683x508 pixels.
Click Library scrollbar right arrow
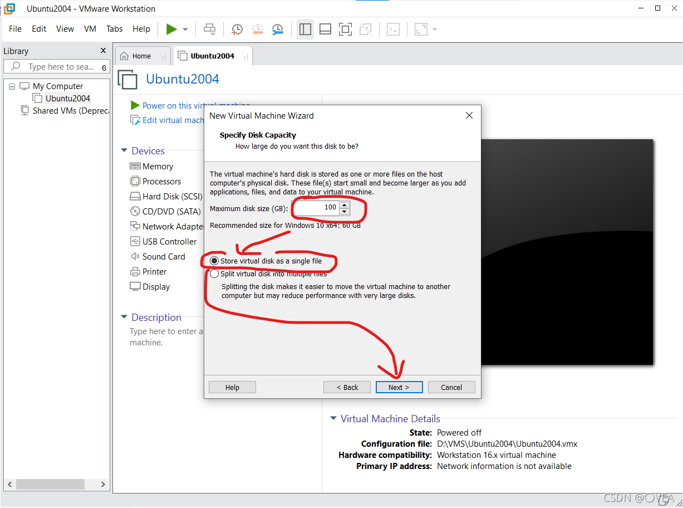[103, 485]
